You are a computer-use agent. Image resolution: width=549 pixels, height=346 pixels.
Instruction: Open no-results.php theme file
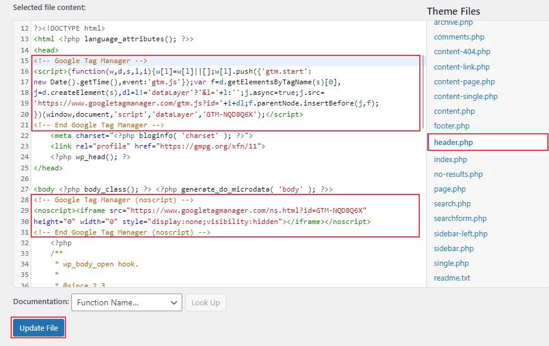tap(458, 174)
